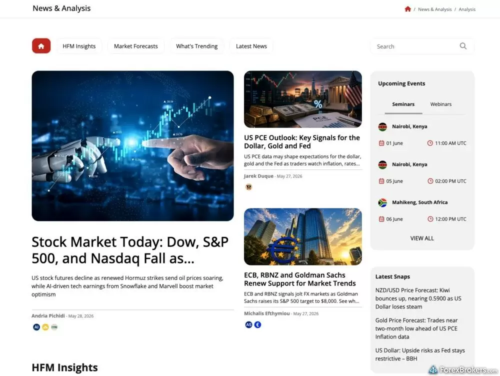Click the HFM Insights section heading
Viewport: 500px width, 376px height.
pos(64,367)
